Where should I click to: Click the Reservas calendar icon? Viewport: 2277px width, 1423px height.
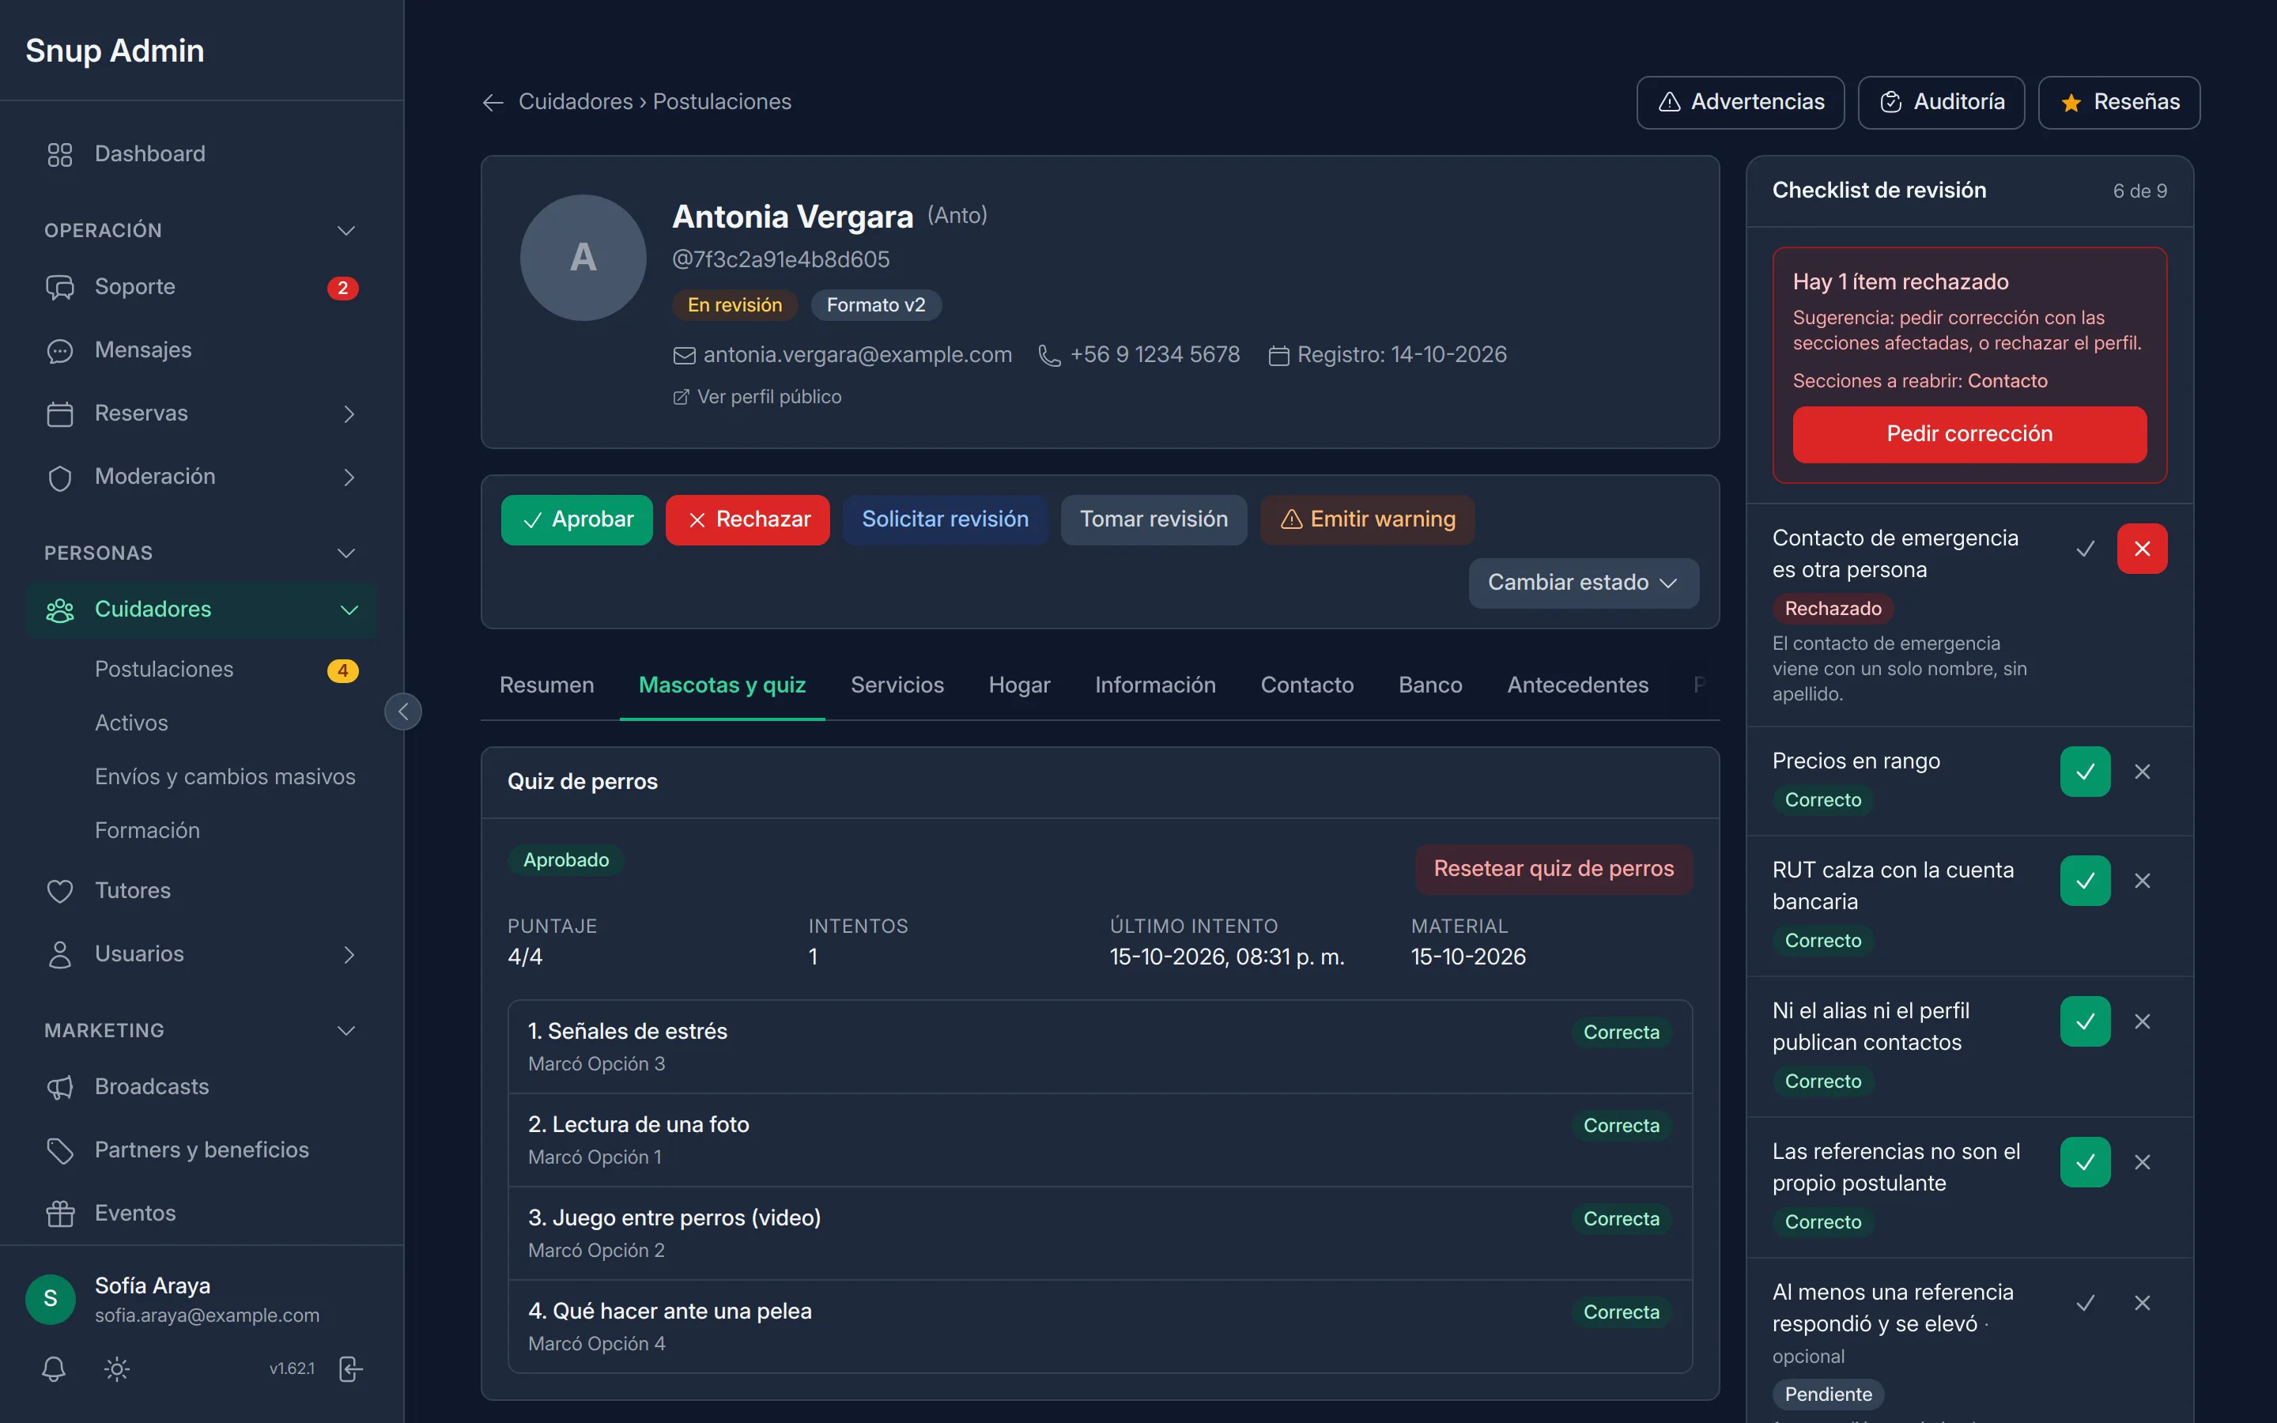point(59,414)
